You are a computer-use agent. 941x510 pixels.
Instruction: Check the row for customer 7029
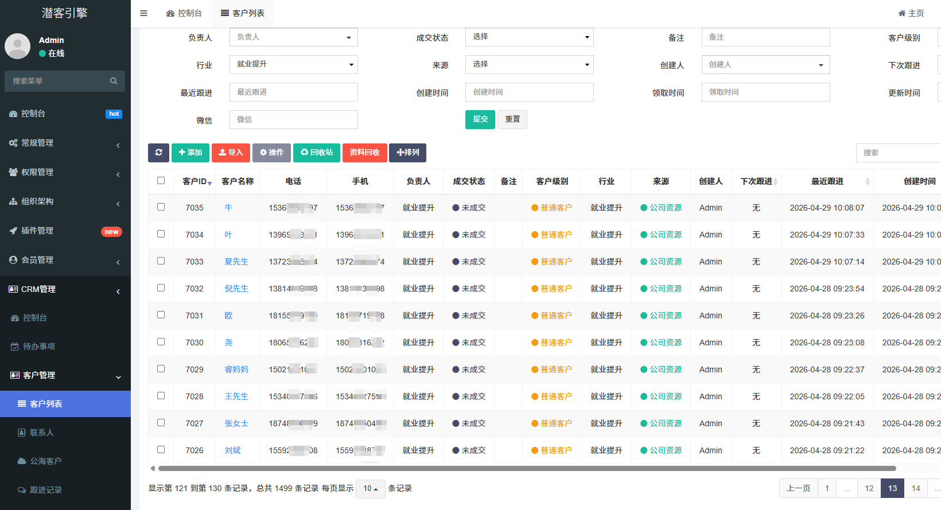(x=161, y=369)
